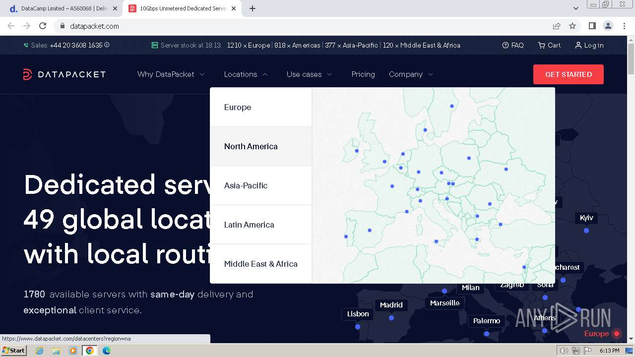635x357 pixels.
Task: Go forward with the browser forward arrow
Action: click(27, 26)
